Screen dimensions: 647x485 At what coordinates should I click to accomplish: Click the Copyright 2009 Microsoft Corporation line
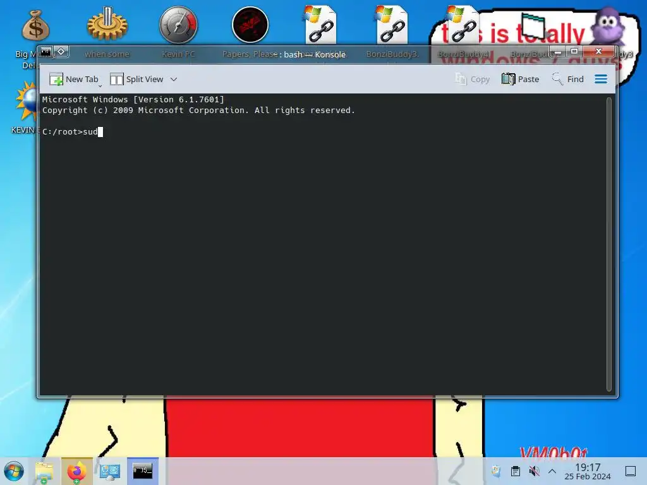tap(198, 110)
